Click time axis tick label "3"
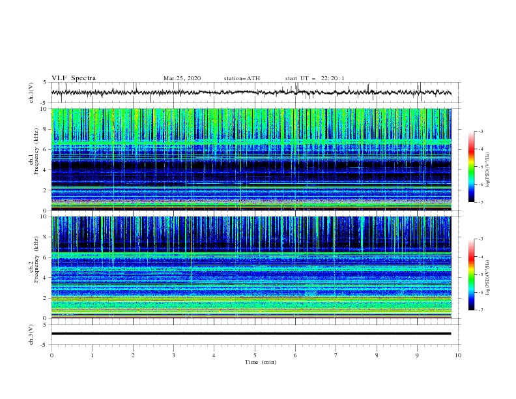 click(173, 355)
